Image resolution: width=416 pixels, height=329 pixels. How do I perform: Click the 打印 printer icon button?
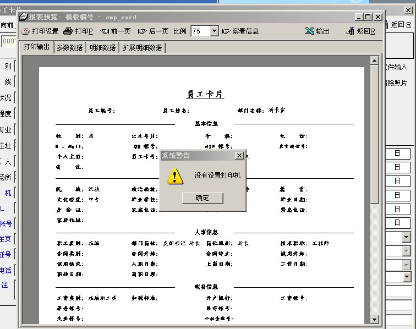[78, 31]
